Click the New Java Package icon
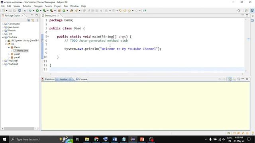Image resolution: width=255 pixels, height=143 pixels. 59,11
